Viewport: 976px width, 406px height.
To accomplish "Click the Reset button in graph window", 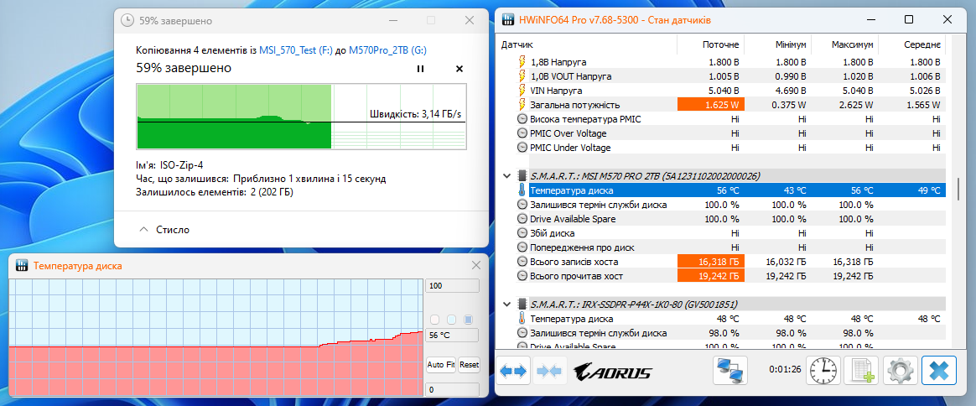I will coord(469,365).
